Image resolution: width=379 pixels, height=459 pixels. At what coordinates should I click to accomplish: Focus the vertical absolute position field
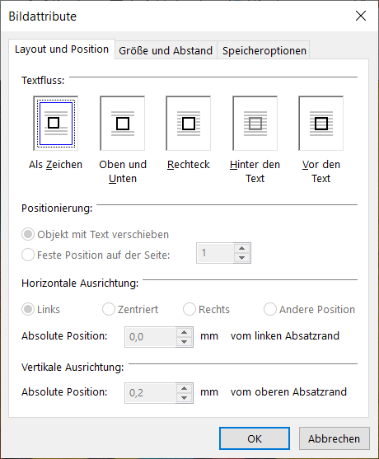point(151,393)
